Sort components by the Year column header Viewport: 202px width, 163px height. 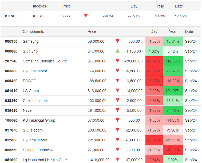point(173,31)
